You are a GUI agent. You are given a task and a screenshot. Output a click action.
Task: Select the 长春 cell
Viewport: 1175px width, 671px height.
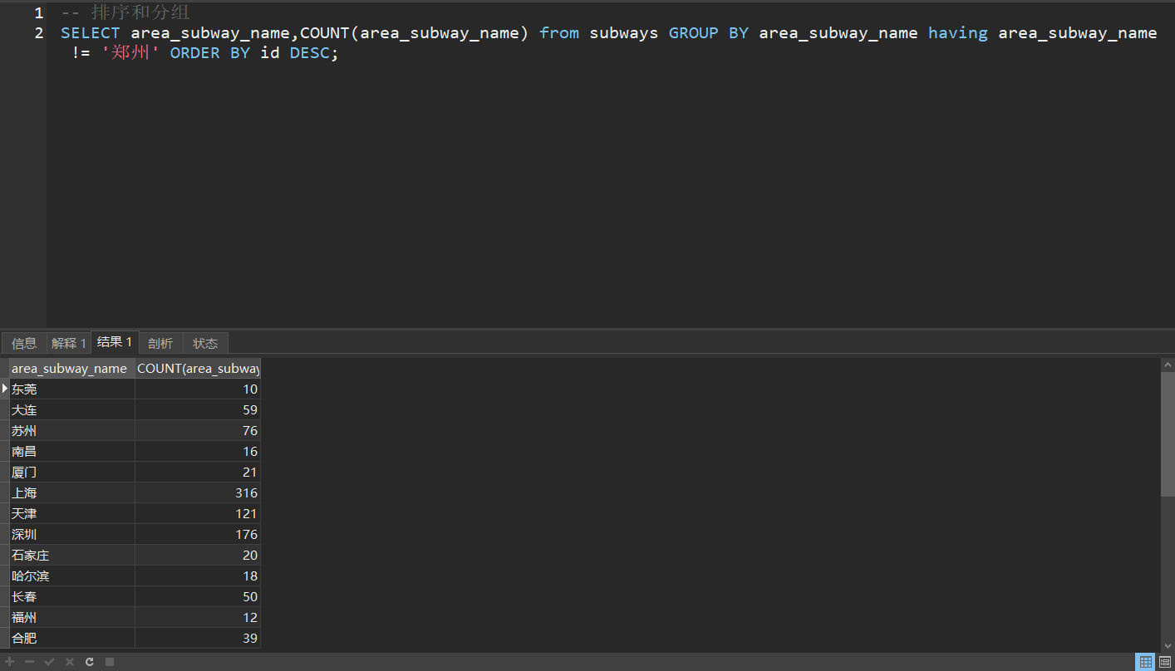[72, 597]
